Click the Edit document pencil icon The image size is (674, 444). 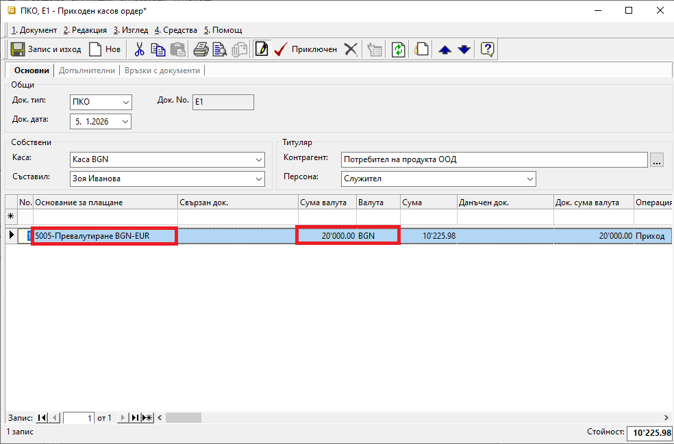click(261, 49)
